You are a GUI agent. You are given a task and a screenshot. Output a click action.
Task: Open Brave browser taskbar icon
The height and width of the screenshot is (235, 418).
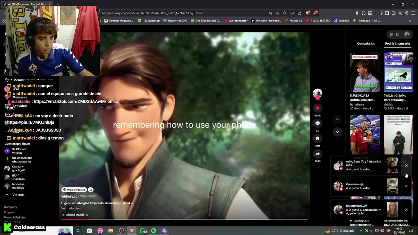point(132,231)
